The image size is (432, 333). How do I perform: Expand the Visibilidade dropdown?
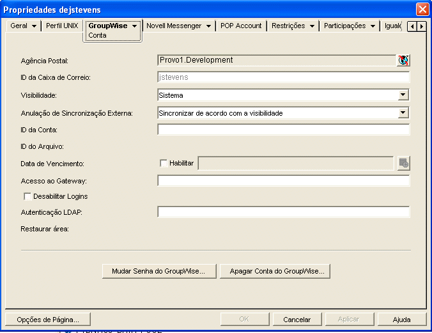pyautogui.click(x=403, y=95)
